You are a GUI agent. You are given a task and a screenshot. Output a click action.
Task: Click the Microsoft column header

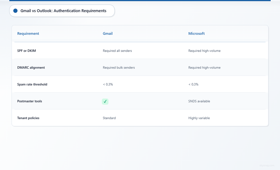[196, 33]
